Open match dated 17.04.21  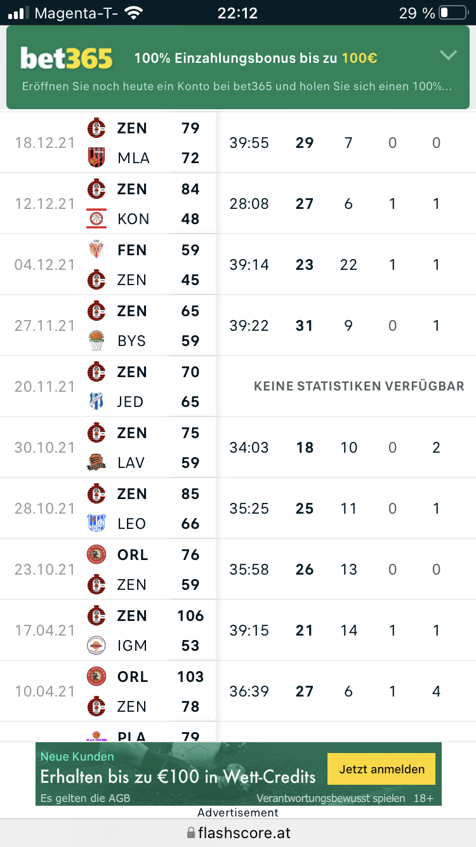(238, 630)
